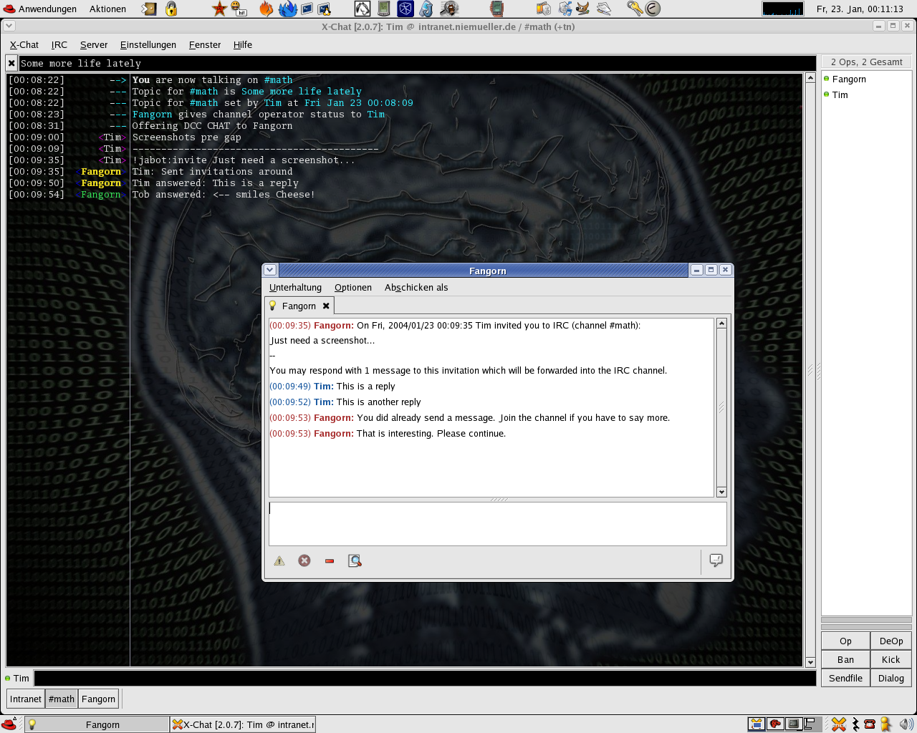917x733 pixels.
Task: Click the warning triangle icon in Fangorn chat
Action: pos(279,561)
